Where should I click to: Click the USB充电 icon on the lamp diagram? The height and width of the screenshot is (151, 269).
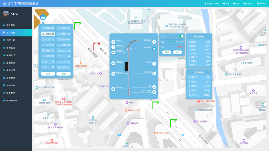coord(154,74)
